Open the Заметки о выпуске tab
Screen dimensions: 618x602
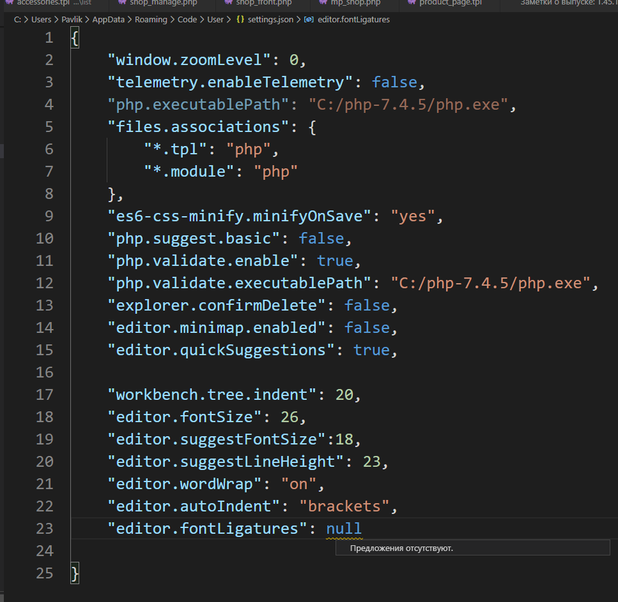click(569, 3)
